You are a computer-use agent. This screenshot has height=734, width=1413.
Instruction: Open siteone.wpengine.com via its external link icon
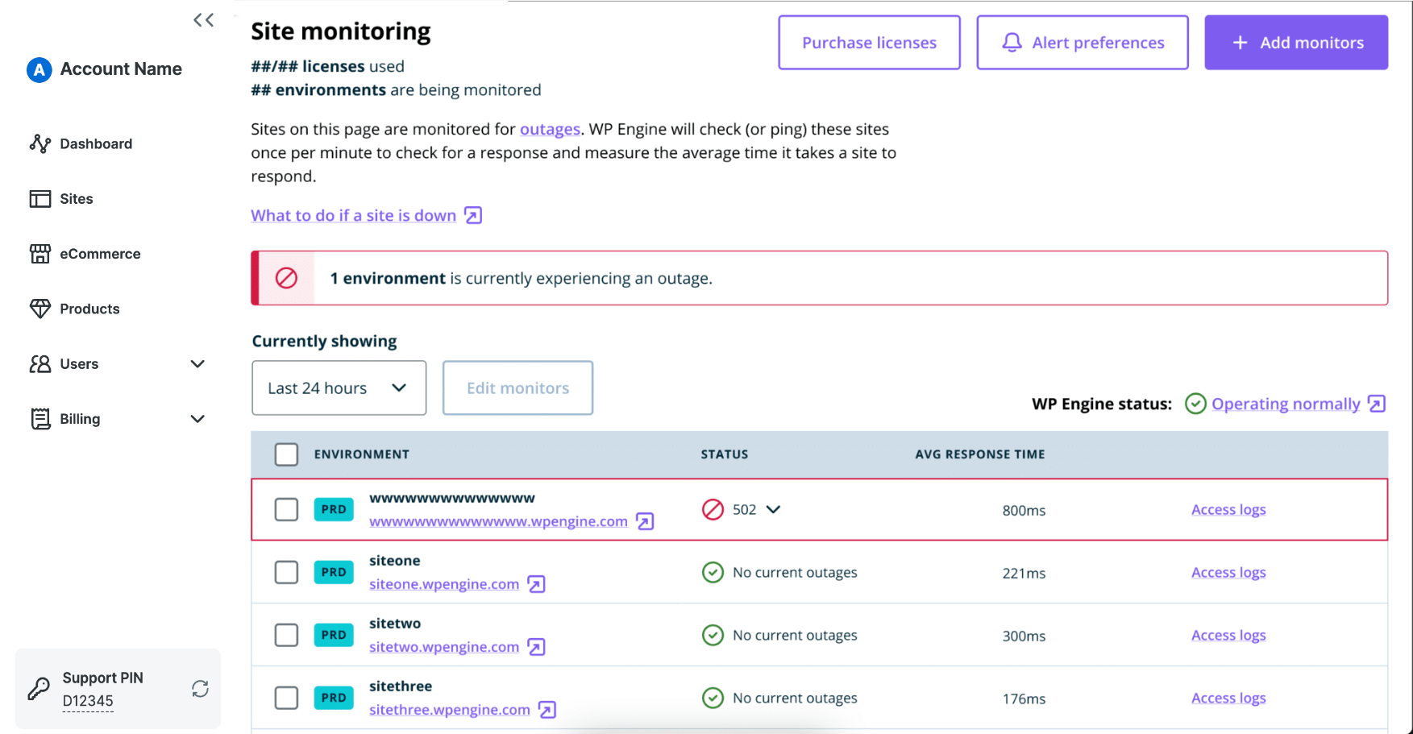pyautogui.click(x=537, y=583)
